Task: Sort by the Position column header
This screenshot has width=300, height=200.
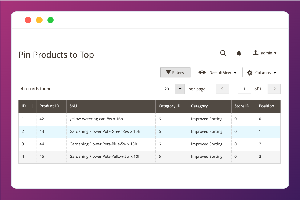Action: (268, 107)
